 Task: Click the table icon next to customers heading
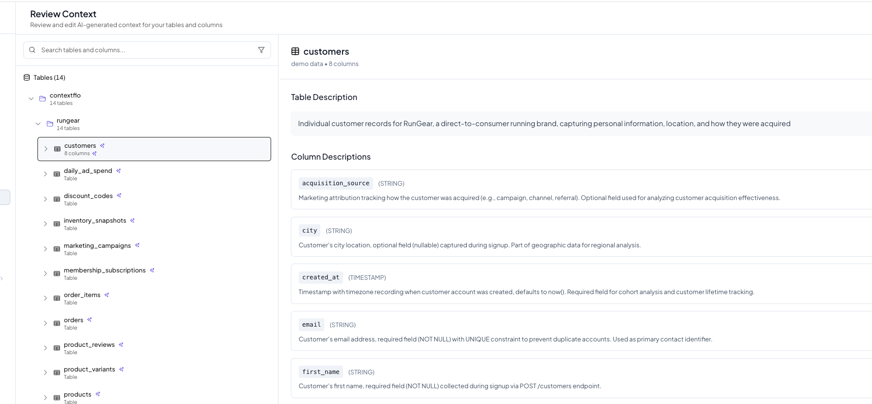tap(295, 51)
